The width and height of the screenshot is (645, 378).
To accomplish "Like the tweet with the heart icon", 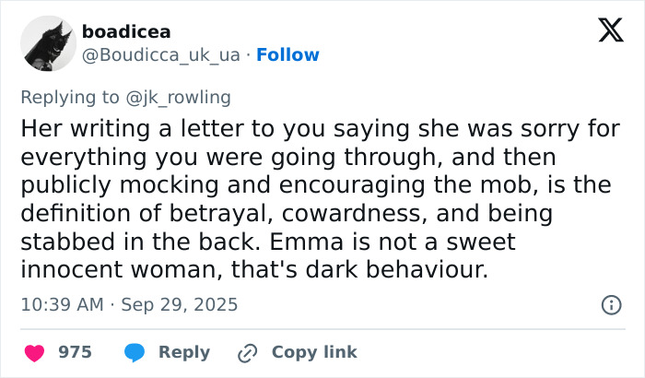I will click(34, 352).
